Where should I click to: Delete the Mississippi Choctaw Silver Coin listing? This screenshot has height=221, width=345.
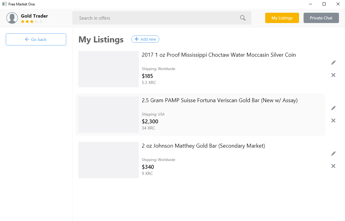(x=333, y=75)
